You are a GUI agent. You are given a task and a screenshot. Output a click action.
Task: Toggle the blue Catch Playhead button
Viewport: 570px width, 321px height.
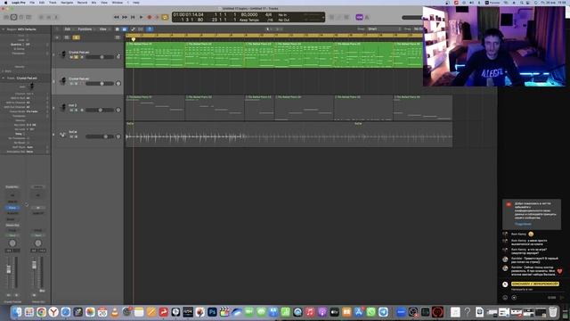pos(150,29)
